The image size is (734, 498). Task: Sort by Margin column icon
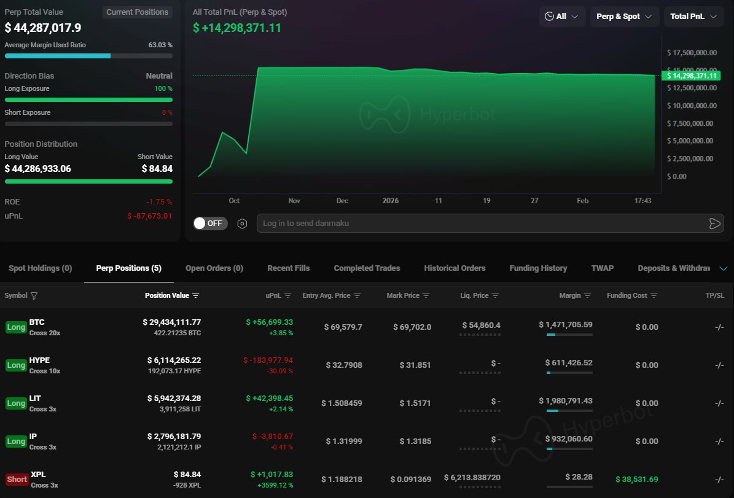pyautogui.click(x=587, y=296)
